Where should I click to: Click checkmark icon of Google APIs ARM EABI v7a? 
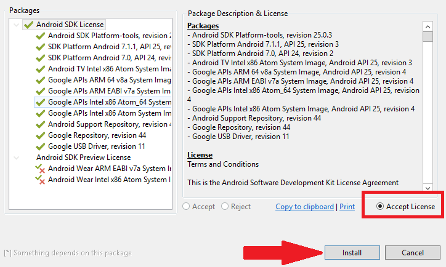click(41, 91)
